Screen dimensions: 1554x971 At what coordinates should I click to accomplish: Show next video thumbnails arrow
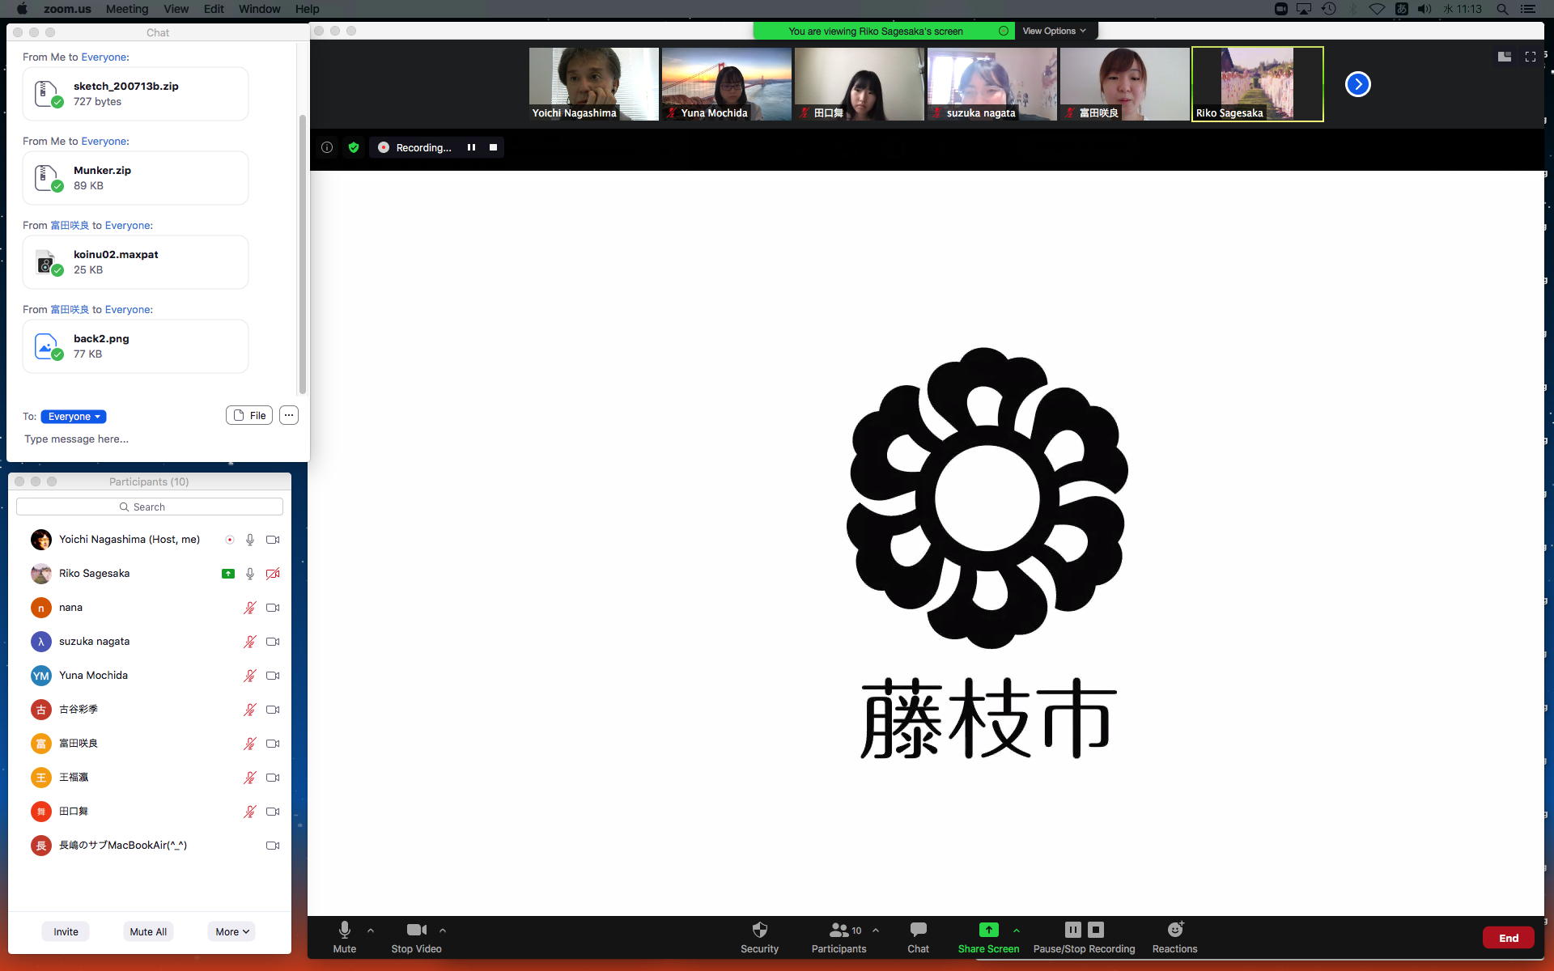tap(1357, 84)
